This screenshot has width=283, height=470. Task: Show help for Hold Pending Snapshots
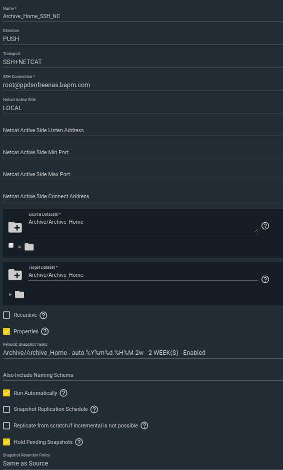coord(79,442)
